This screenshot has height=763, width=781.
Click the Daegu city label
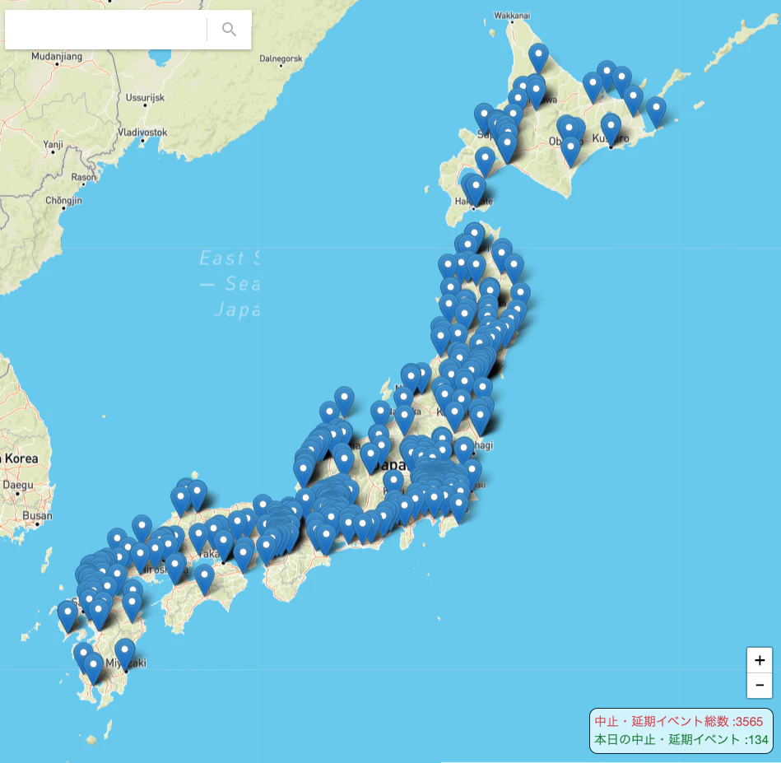(x=18, y=485)
